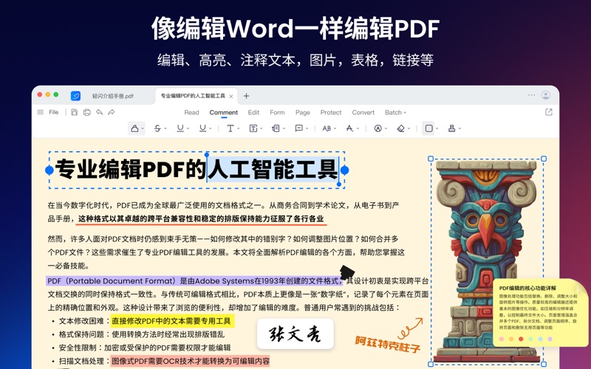The width and height of the screenshot is (591, 369).
Task: Expand the Typewriter text options arrow
Action: coord(238,128)
